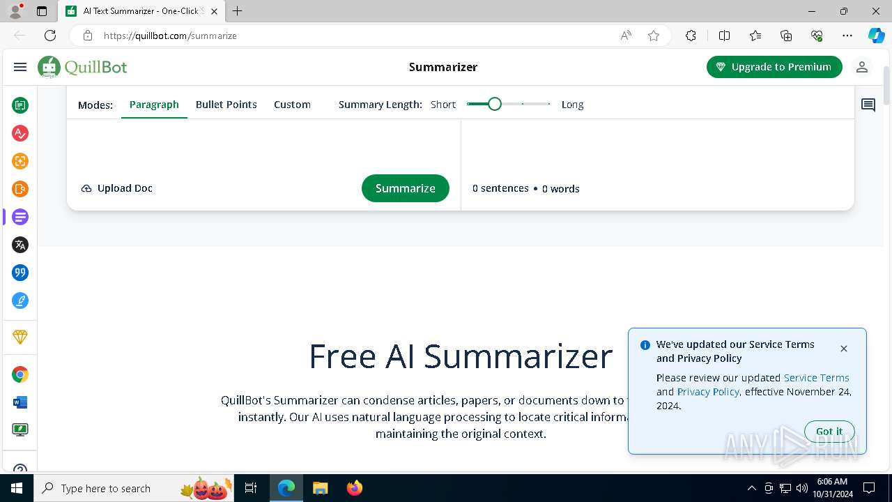Open QuillBot for Word sidebar icon
892x502 pixels.
[20, 402]
